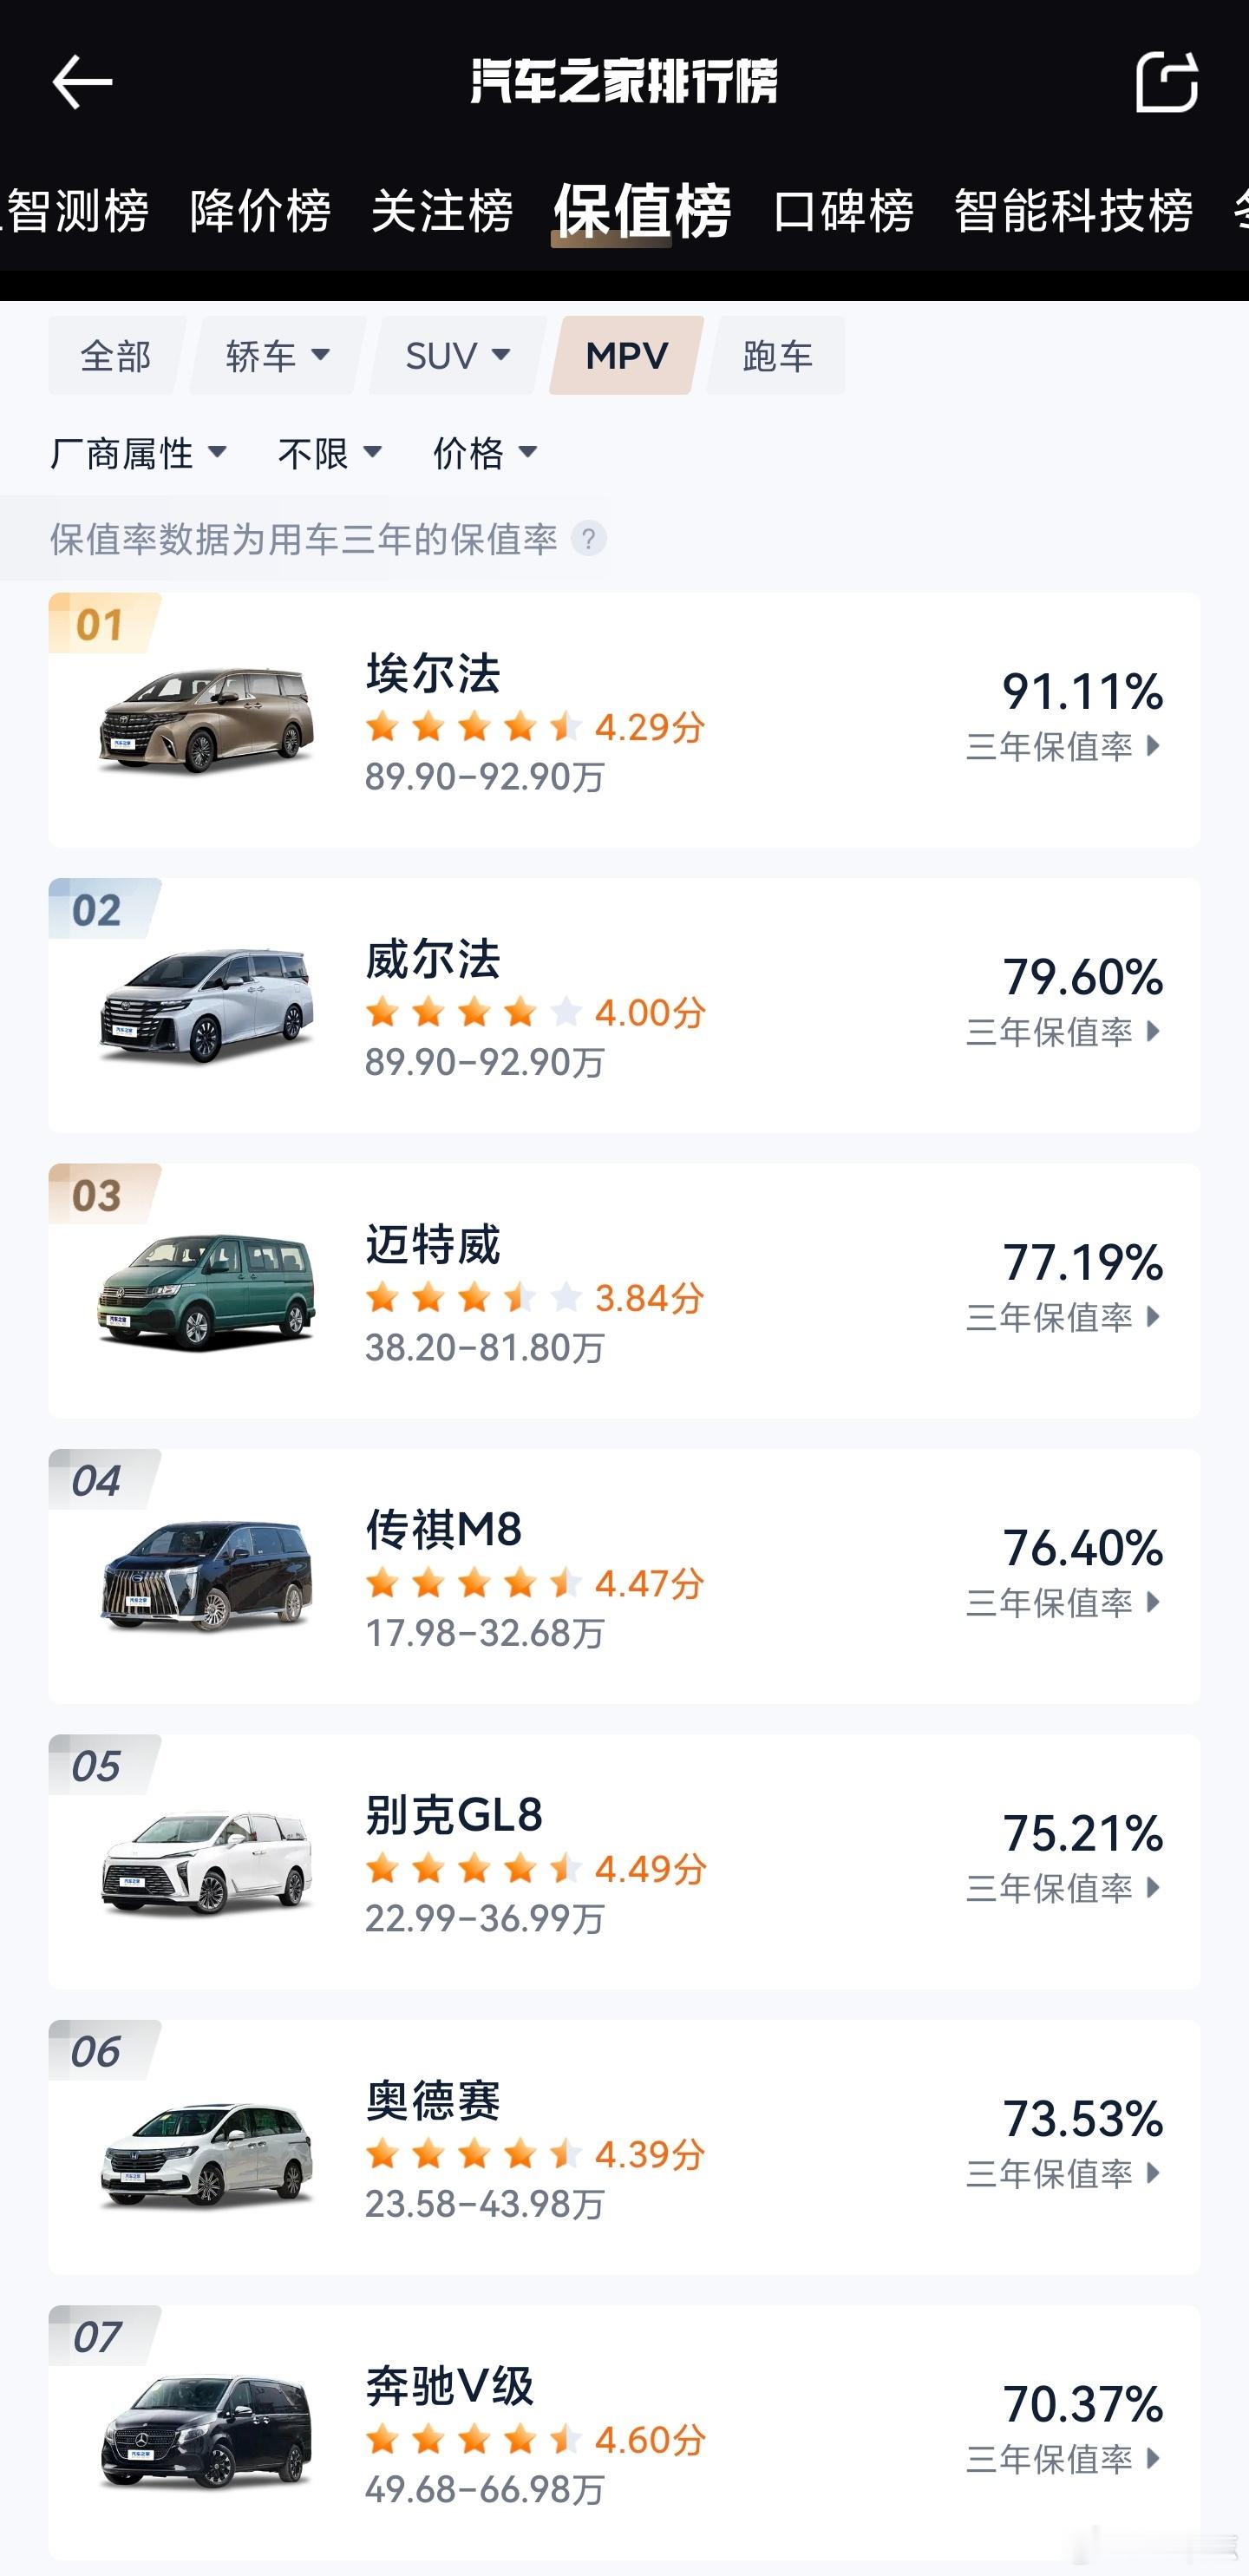Open the help question mark icon
Screen dimensions: 1249x2576
(588, 539)
